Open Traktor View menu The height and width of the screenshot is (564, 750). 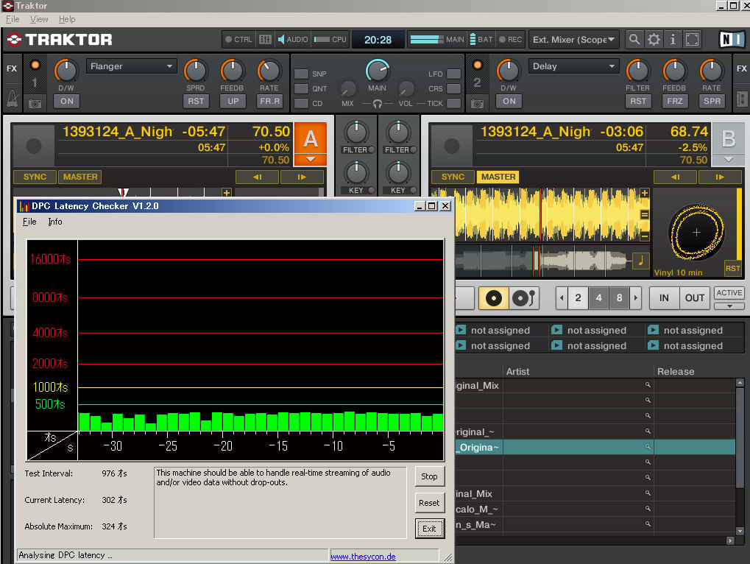coord(39,19)
